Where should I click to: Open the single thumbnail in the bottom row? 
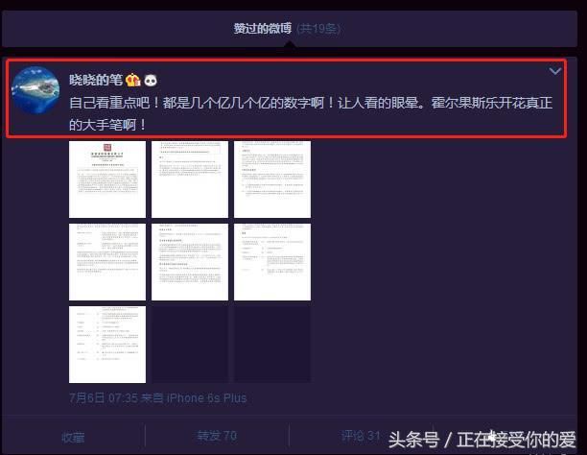pyautogui.click(x=107, y=345)
